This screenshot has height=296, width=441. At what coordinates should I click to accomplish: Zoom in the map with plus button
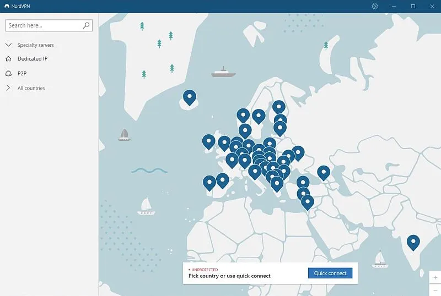point(435,277)
